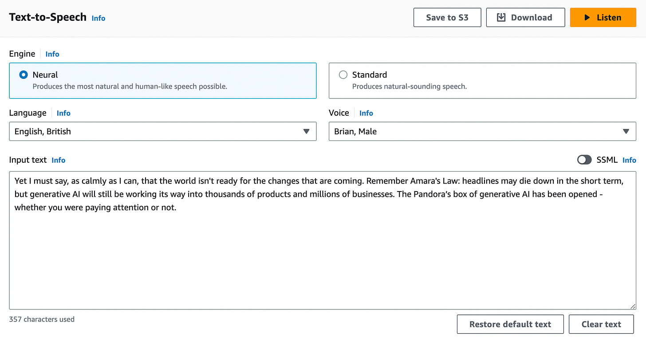Click the download arrow icon
The width and height of the screenshot is (646, 344).
[501, 18]
